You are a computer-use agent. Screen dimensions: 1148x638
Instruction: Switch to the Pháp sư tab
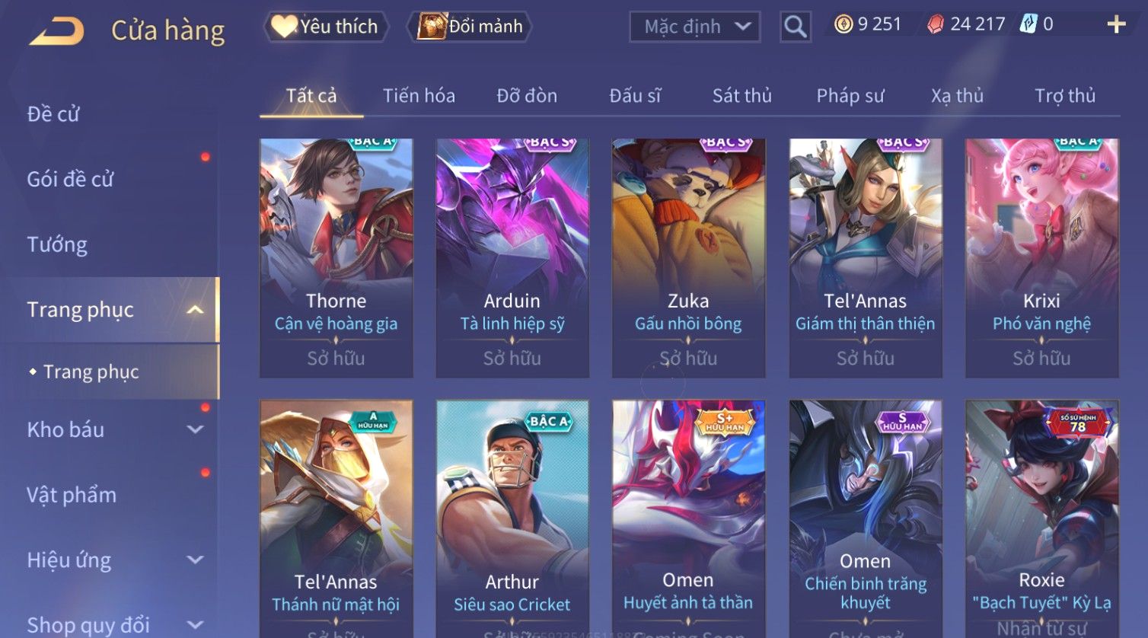(850, 96)
